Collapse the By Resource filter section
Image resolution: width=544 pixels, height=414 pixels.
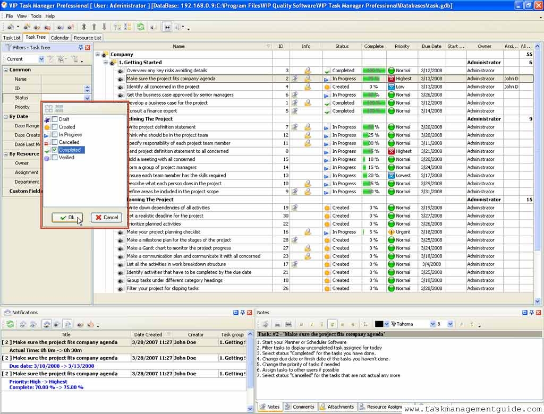tap(5, 154)
